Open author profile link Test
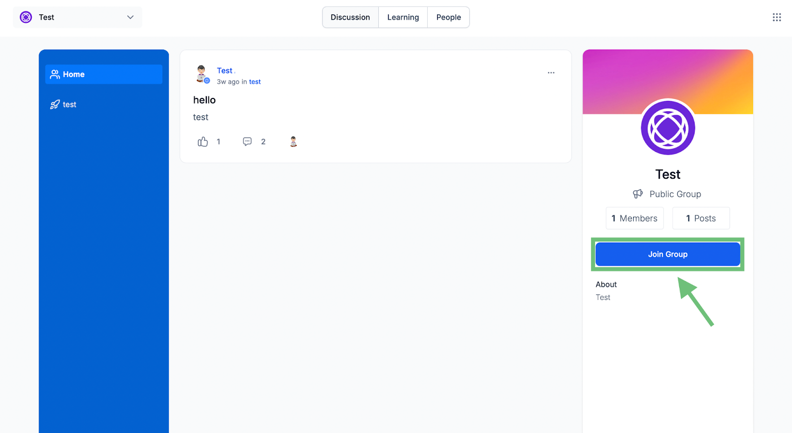Image resolution: width=792 pixels, height=433 pixels. coord(224,71)
